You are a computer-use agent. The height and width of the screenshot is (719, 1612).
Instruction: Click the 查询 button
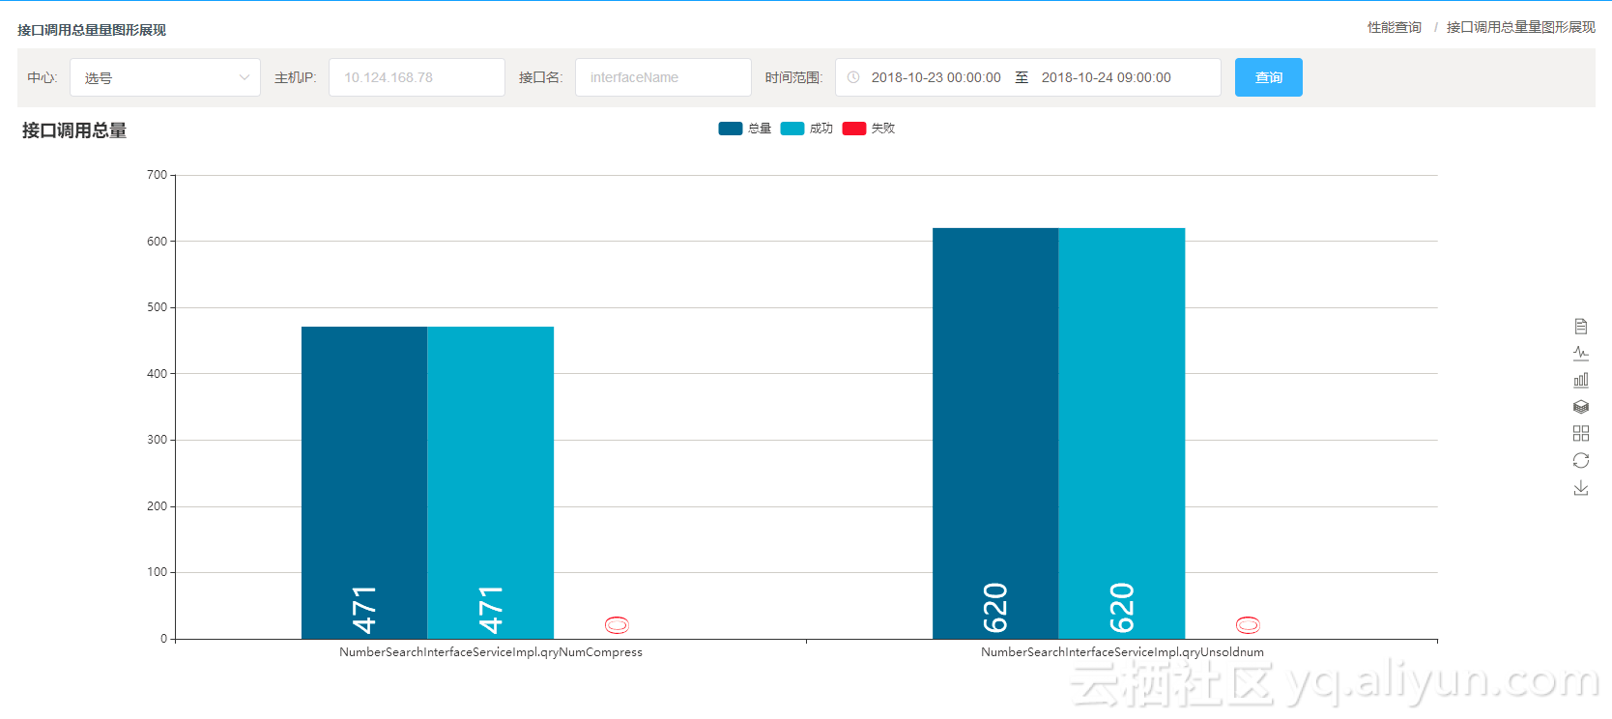1268,77
